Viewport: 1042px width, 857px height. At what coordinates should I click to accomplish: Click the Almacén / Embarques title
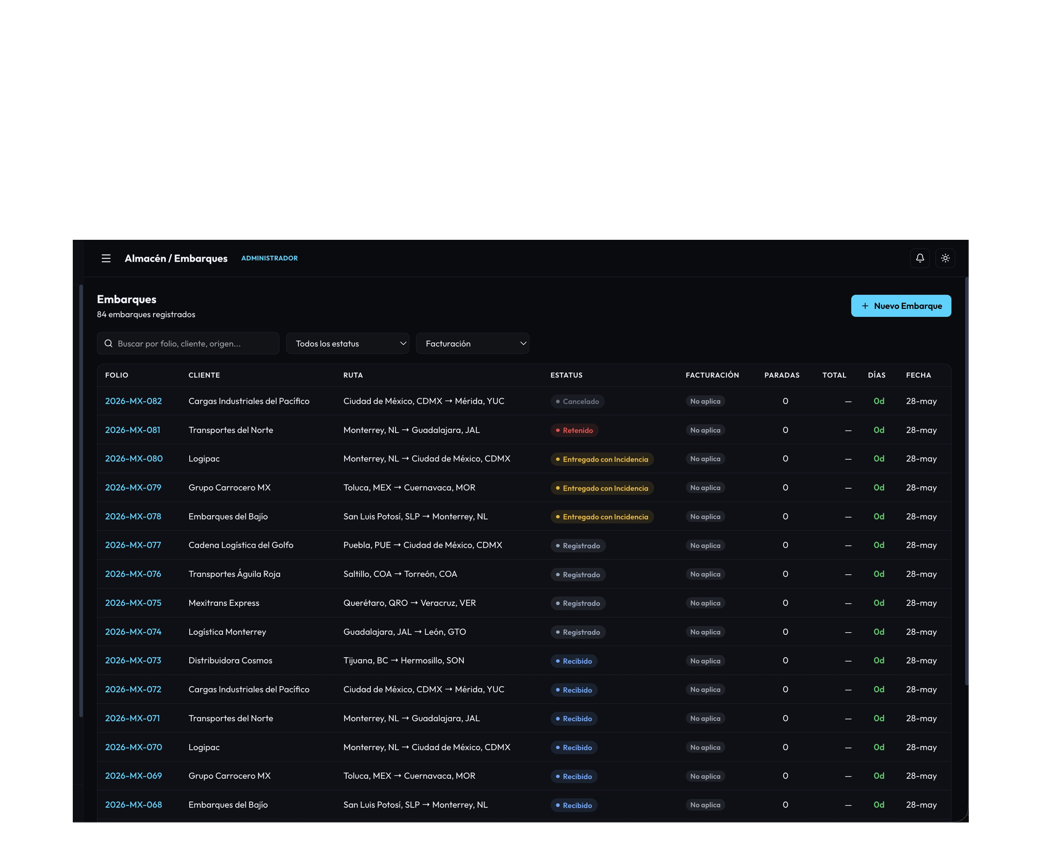click(x=176, y=258)
